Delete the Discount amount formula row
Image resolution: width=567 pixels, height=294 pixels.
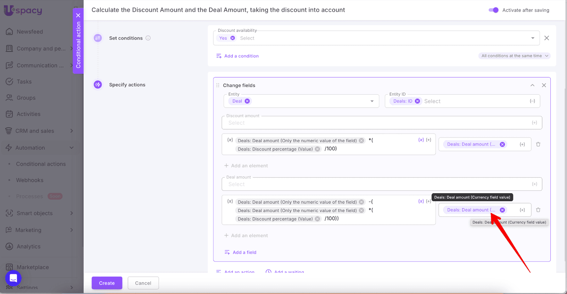[538, 144]
